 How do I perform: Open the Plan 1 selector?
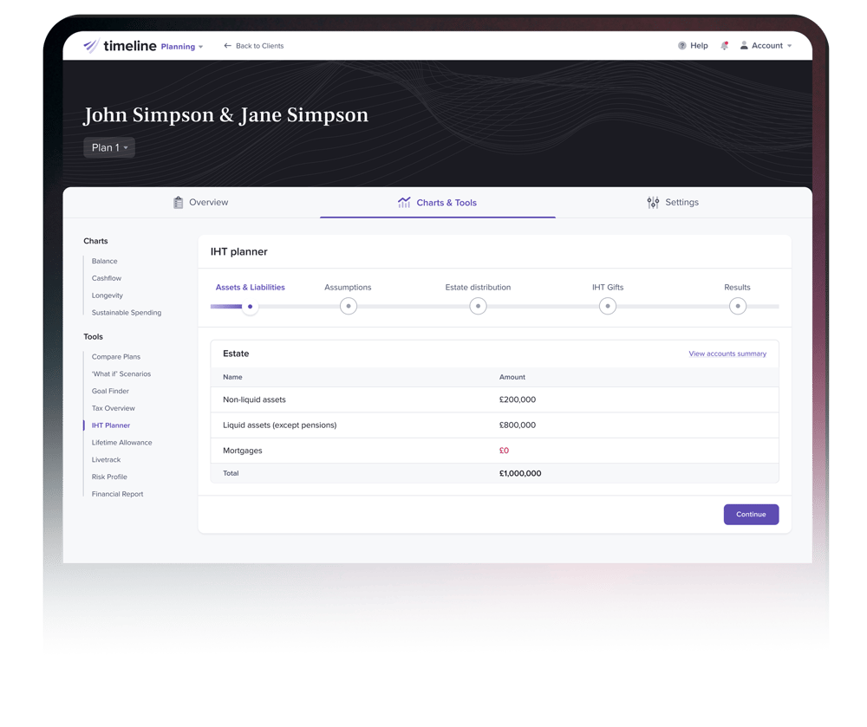pos(109,147)
